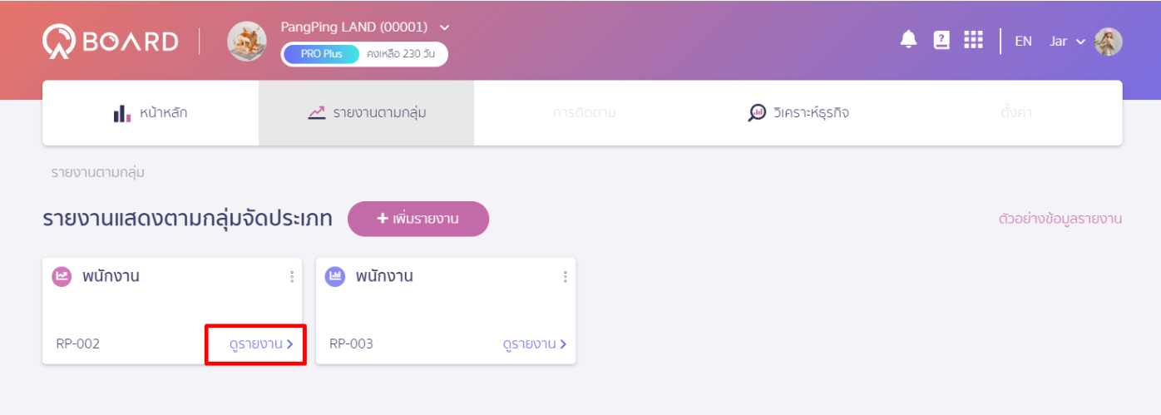Screen dimensions: 1161x415
Task: Open the วิเคราะห์ธุรกิจ tab
Action: [x=798, y=113]
